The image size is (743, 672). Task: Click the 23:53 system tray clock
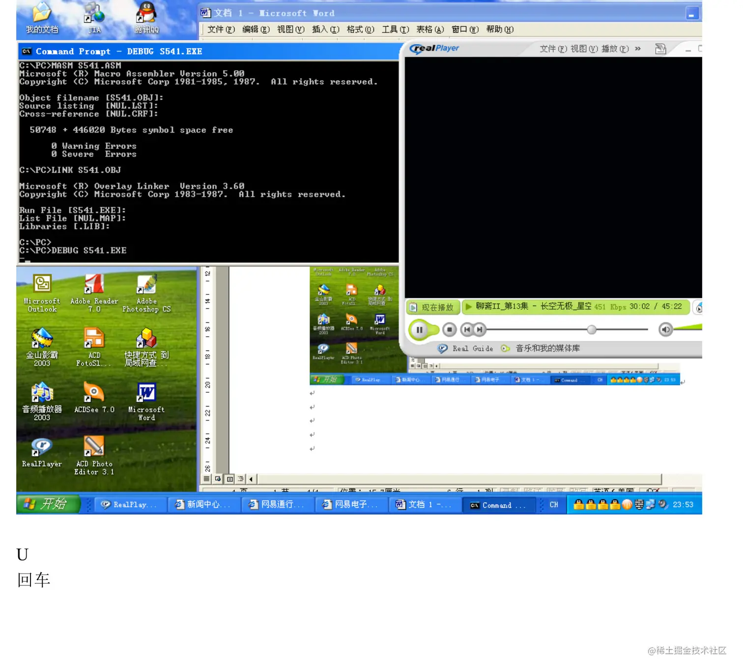[683, 505]
